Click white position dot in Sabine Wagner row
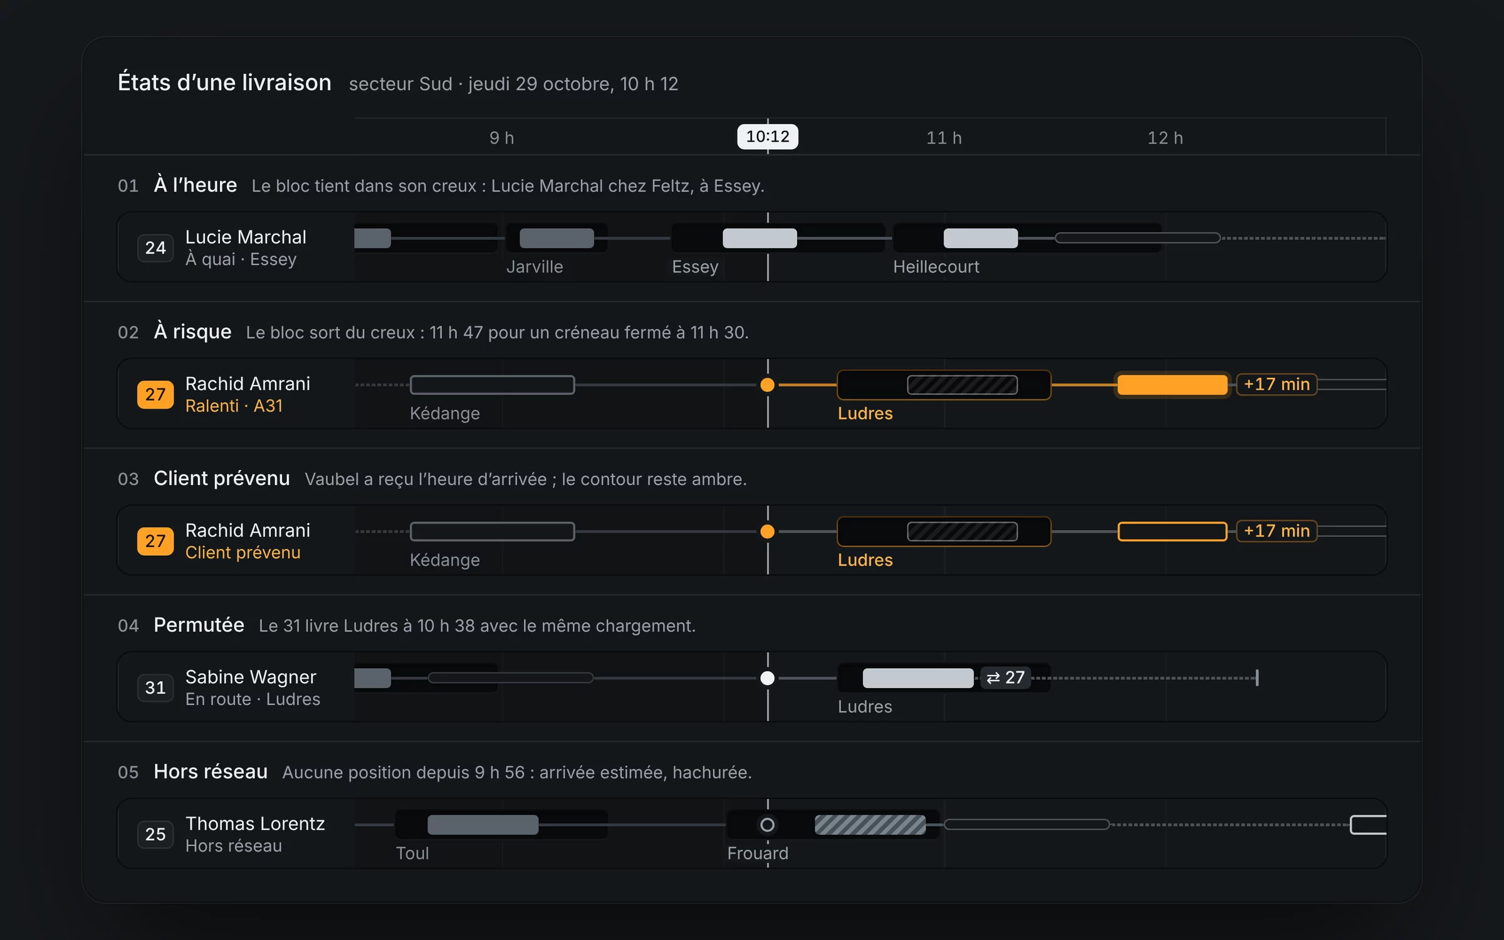1504x940 pixels. pos(767,678)
